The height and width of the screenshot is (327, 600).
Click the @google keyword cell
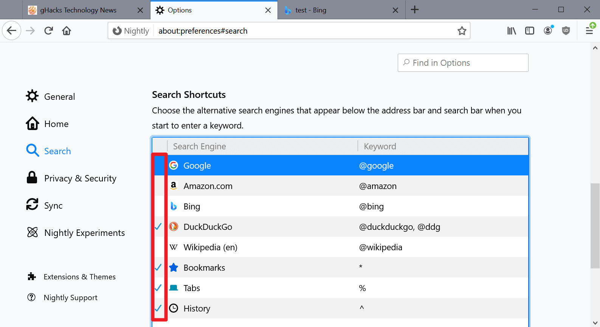376,166
